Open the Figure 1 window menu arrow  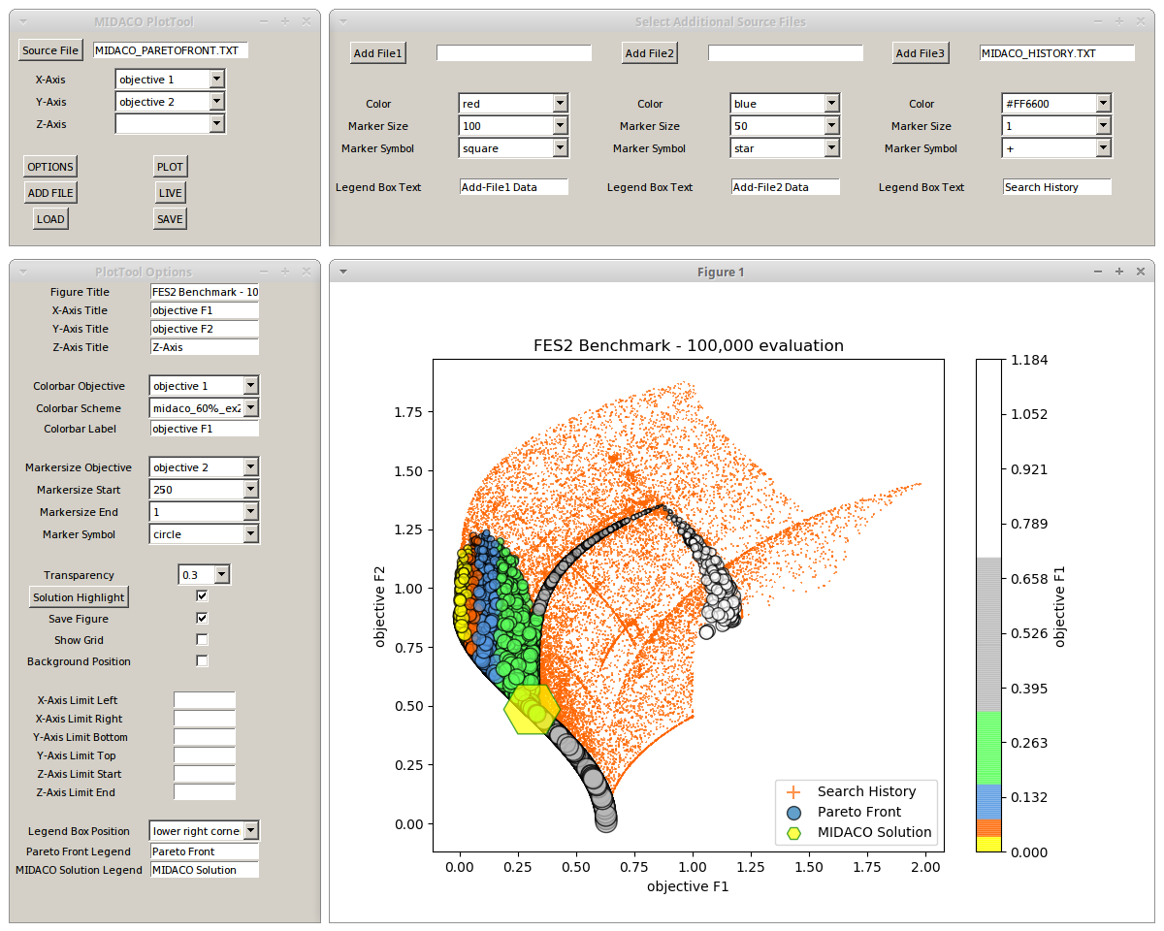coord(343,272)
